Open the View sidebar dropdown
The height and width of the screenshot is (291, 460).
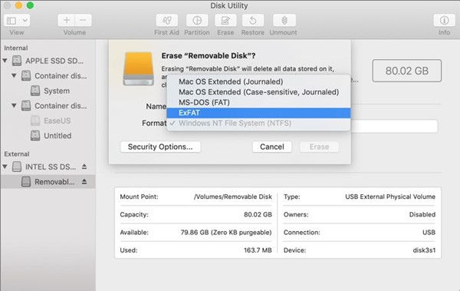point(17,21)
